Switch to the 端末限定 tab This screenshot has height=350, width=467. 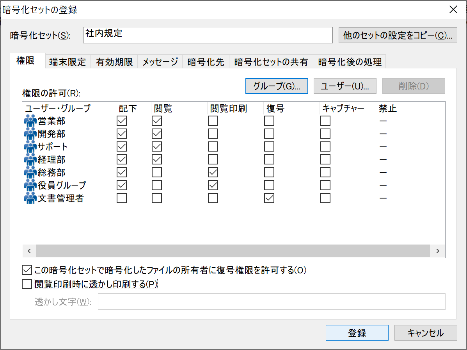click(67, 62)
